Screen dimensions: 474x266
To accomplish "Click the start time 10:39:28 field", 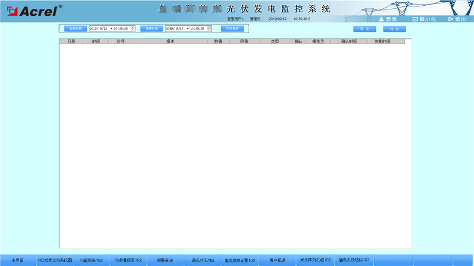I will tap(121, 28).
